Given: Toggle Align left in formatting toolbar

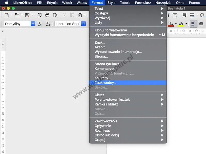Looking at the screenshot, I should [x=193, y=24].
